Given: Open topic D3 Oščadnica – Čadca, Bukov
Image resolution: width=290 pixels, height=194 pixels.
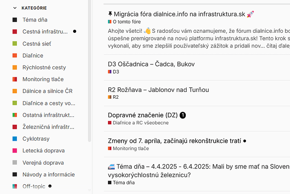Looking at the screenshot, I should tap(151, 64).
